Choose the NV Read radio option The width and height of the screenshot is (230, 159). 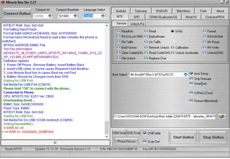coord(204,42)
